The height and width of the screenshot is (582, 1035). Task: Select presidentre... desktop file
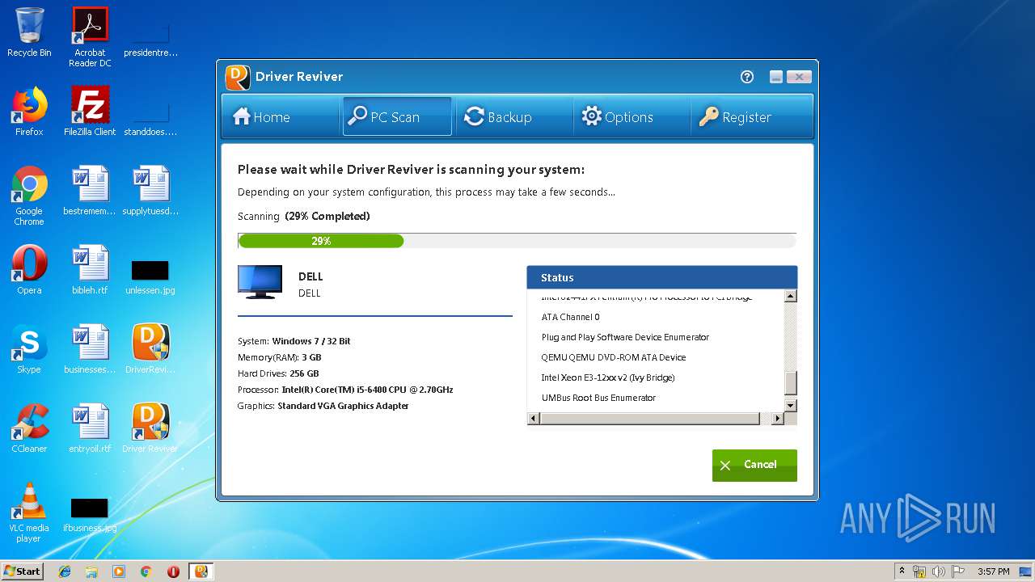pyautogui.click(x=150, y=40)
